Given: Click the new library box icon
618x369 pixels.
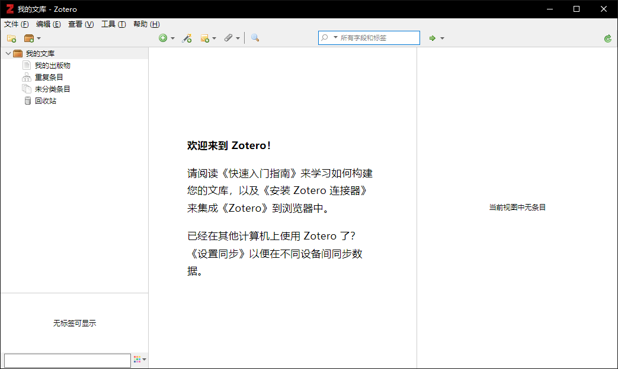Looking at the screenshot, I should click(x=29, y=38).
